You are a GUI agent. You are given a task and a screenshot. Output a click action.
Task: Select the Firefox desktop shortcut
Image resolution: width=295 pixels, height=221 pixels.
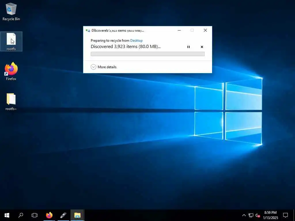11,71
